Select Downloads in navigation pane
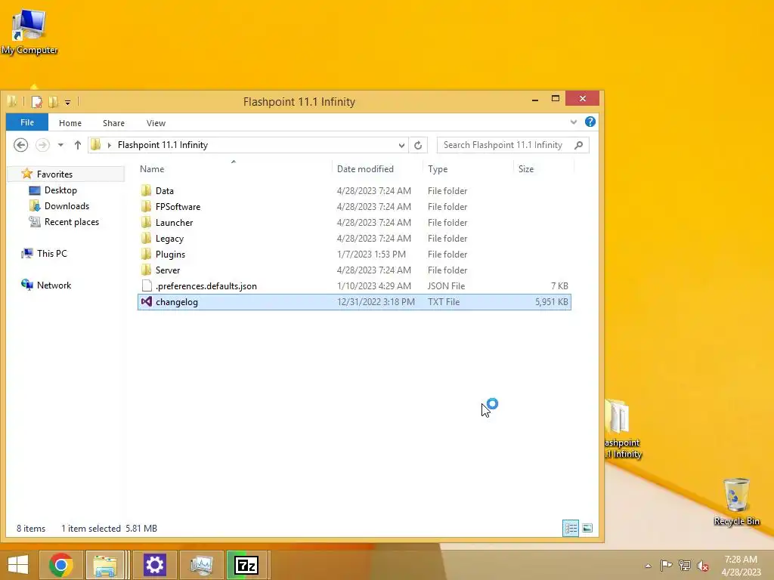Viewport: 774px width, 580px height. tap(67, 206)
